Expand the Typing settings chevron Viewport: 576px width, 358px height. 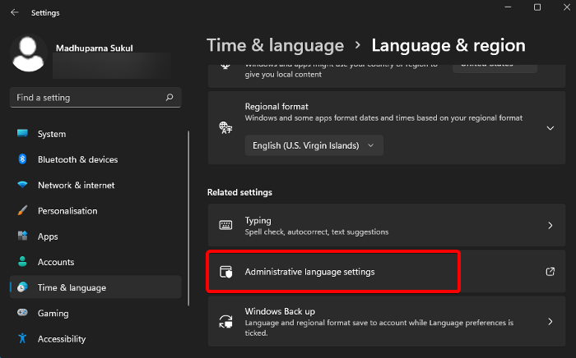coord(550,225)
